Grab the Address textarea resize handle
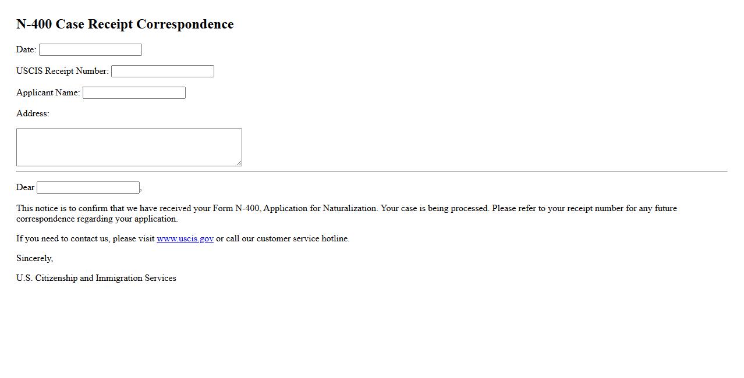This screenshot has height=378, width=744. tap(239, 163)
